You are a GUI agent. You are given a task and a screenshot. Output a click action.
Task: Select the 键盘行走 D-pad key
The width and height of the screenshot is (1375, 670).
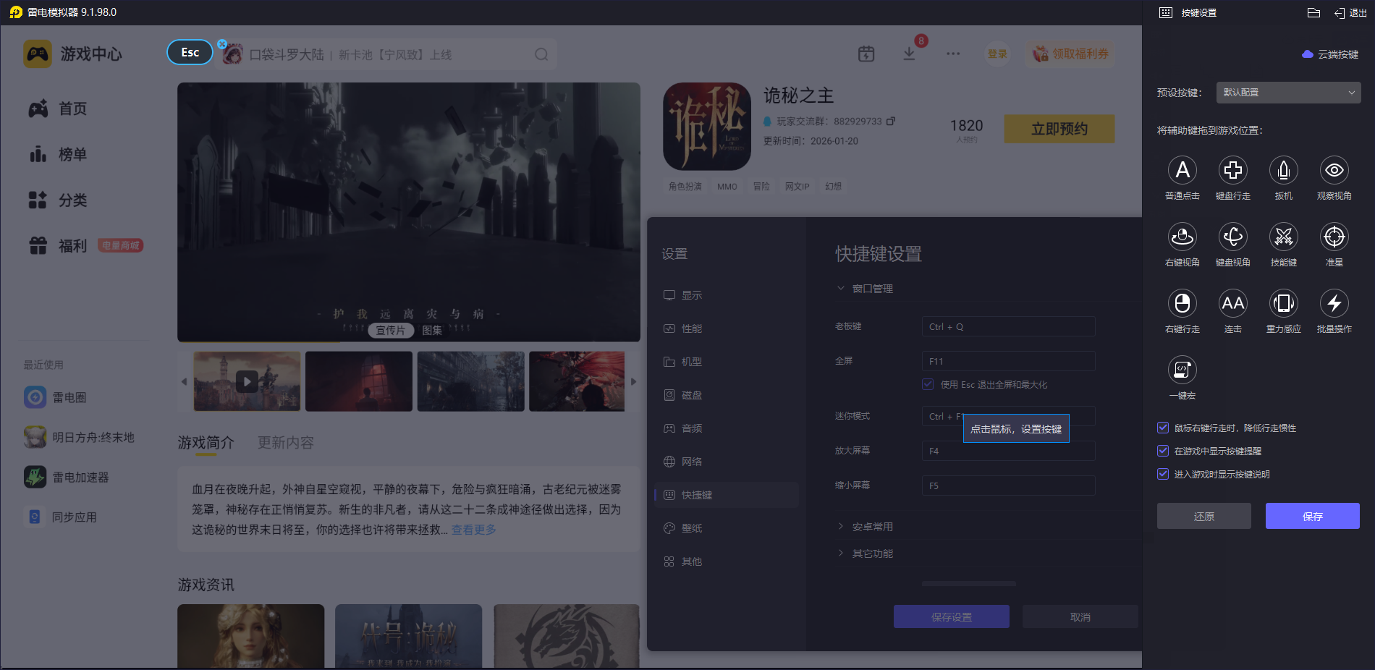point(1233,170)
